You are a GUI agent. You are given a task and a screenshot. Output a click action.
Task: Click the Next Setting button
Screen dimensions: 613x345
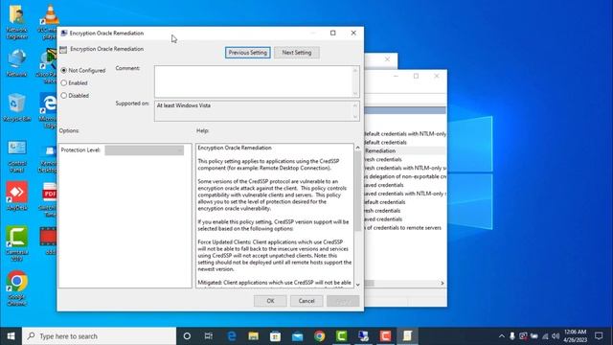coord(297,53)
